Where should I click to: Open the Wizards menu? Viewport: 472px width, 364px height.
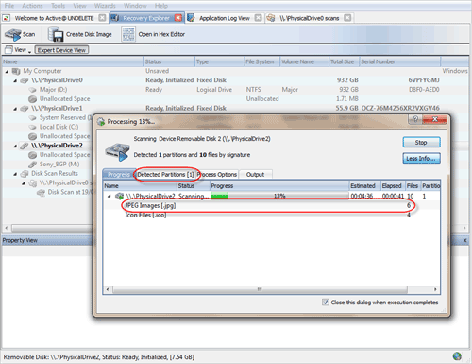105,6
